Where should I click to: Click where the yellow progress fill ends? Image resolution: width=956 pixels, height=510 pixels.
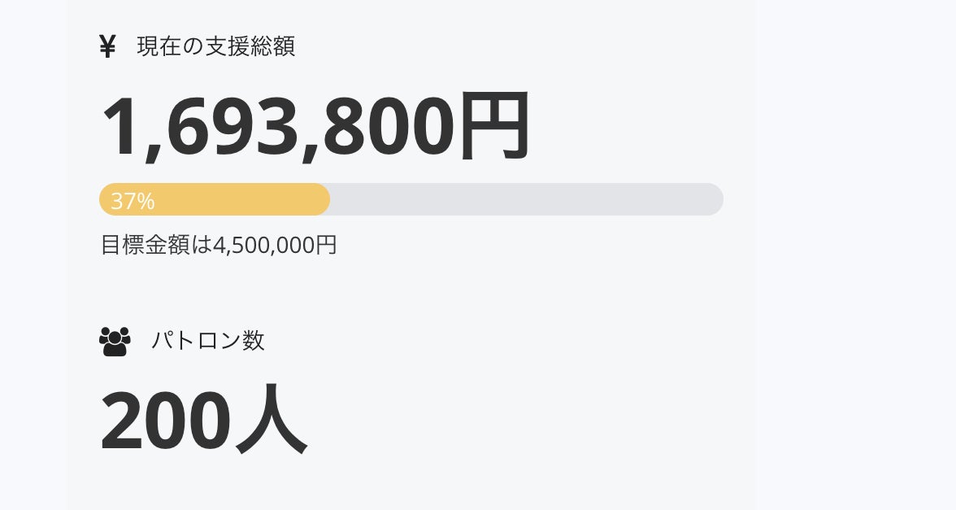point(327,199)
